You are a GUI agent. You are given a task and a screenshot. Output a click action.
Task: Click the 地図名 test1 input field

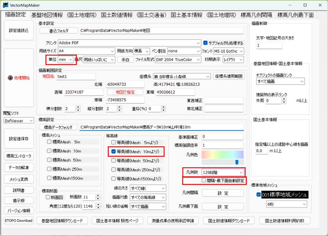[x=76, y=76]
